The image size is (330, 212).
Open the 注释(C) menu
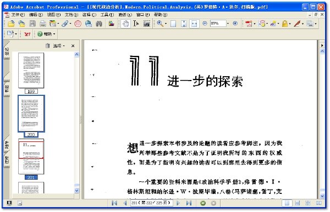pyautogui.click(x=89, y=15)
